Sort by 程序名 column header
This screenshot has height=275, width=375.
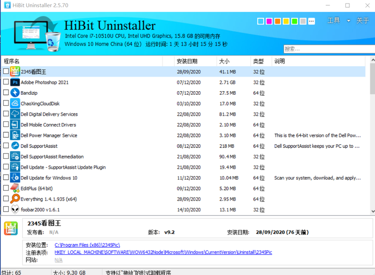82,61
